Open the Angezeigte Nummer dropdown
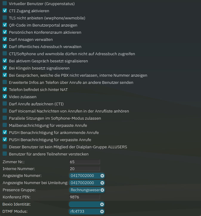Image resolution: width=201 pixels, height=216 pixels. pyautogui.click(x=87, y=175)
